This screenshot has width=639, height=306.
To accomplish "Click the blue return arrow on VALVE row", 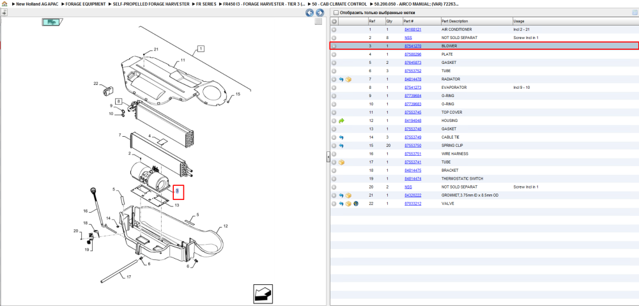I will (x=341, y=204).
